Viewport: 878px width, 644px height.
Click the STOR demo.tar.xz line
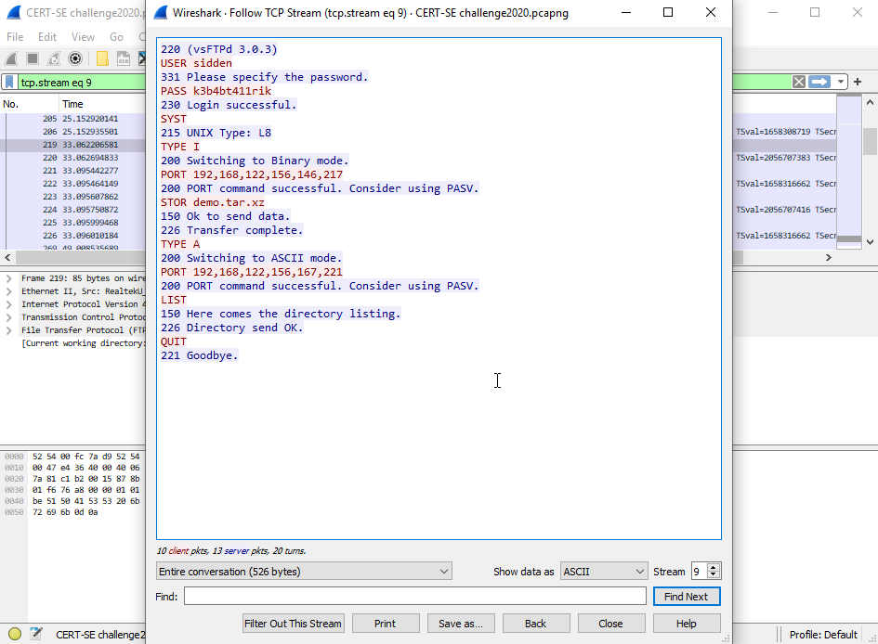[x=212, y=202]
